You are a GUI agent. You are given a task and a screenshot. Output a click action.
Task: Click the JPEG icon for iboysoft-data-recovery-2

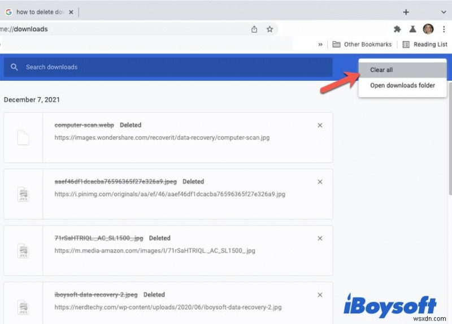click(x=23, y=307)
